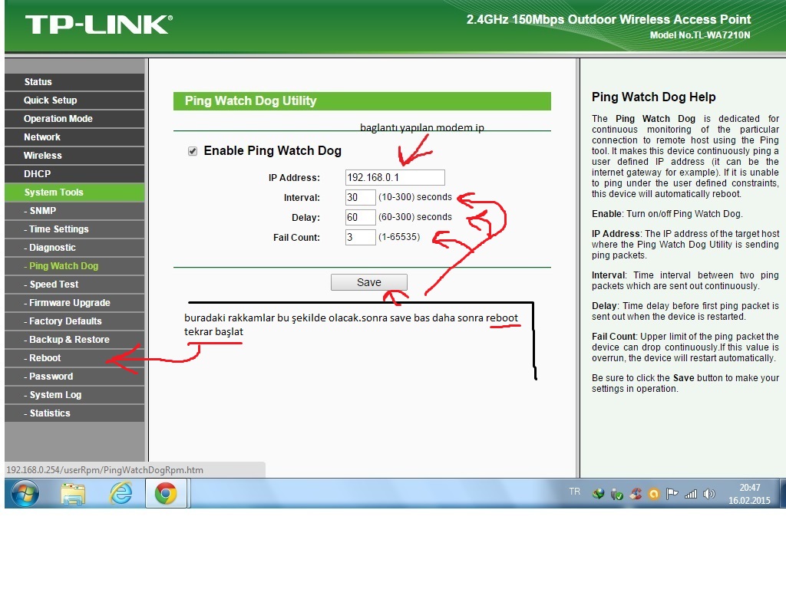The height and width of the screenshot is (589, 786).
Task: Click the '(60-300) seconds' hint text
Action: 415,217
